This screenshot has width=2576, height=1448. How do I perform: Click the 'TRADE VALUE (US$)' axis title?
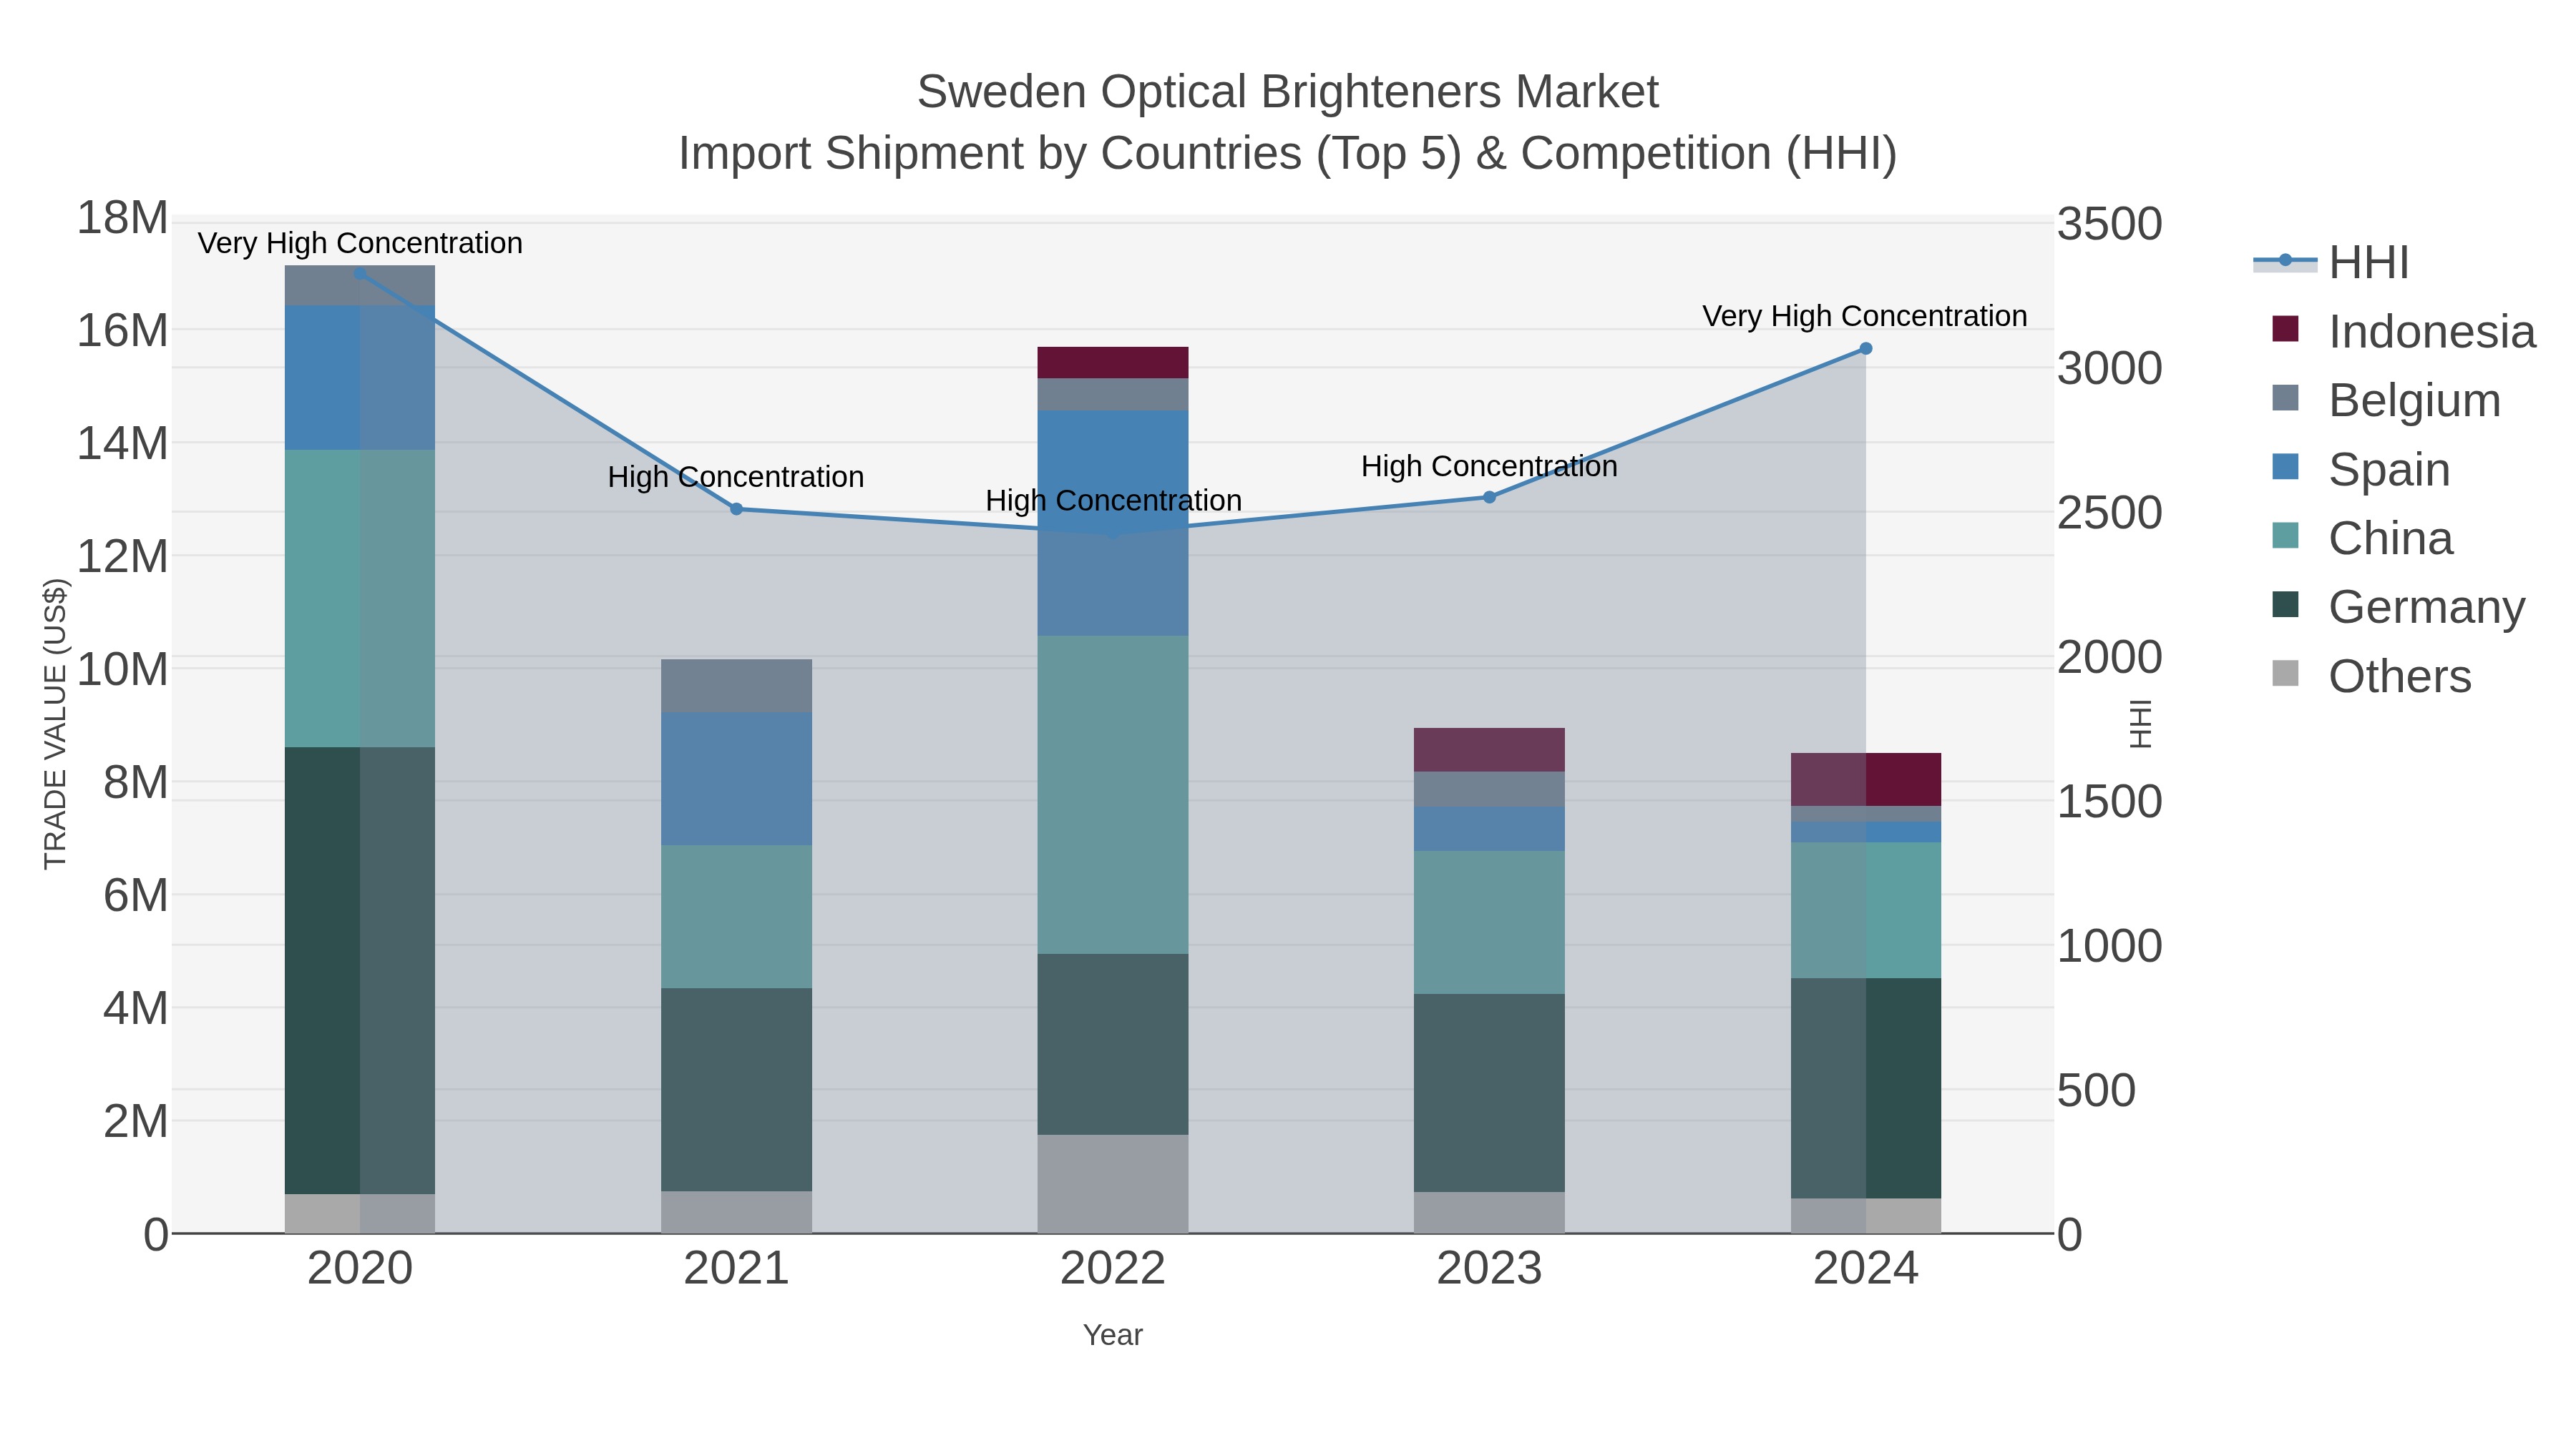(x=55, y=724)
